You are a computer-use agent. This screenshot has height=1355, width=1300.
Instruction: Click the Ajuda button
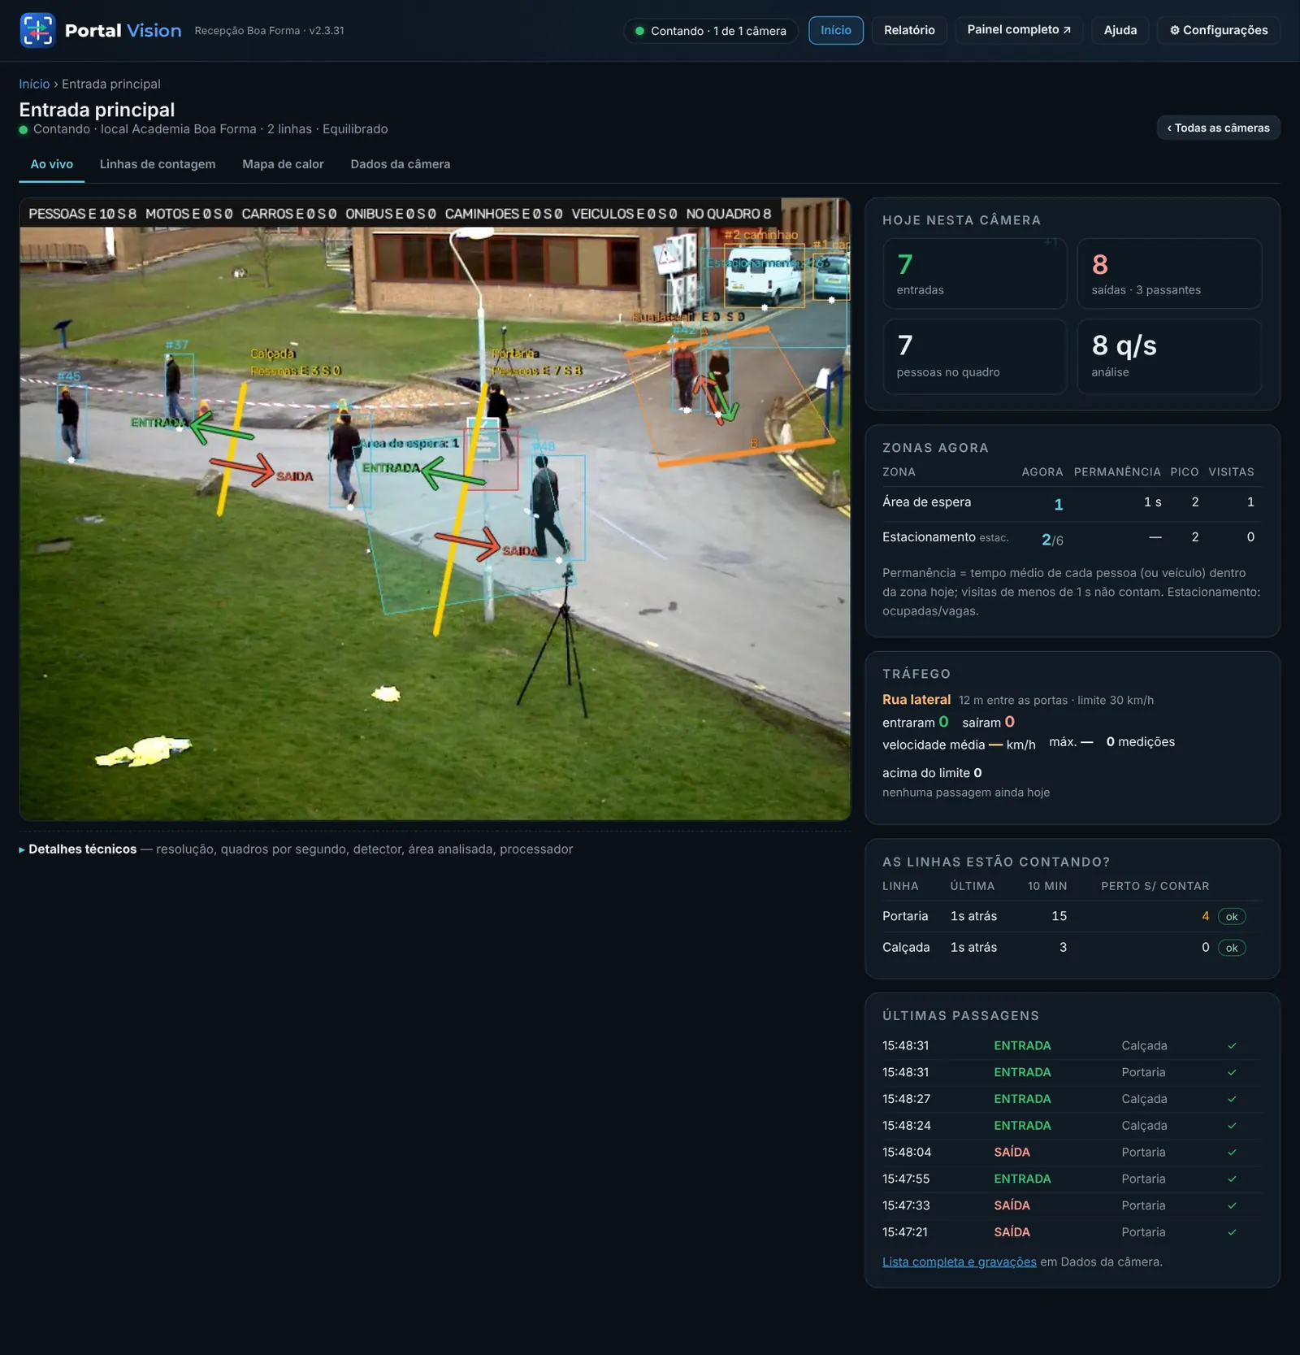coord(1120,30)
